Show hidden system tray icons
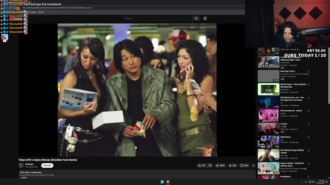Viewport: 330px width, 185px height. [x=302, y=182]
